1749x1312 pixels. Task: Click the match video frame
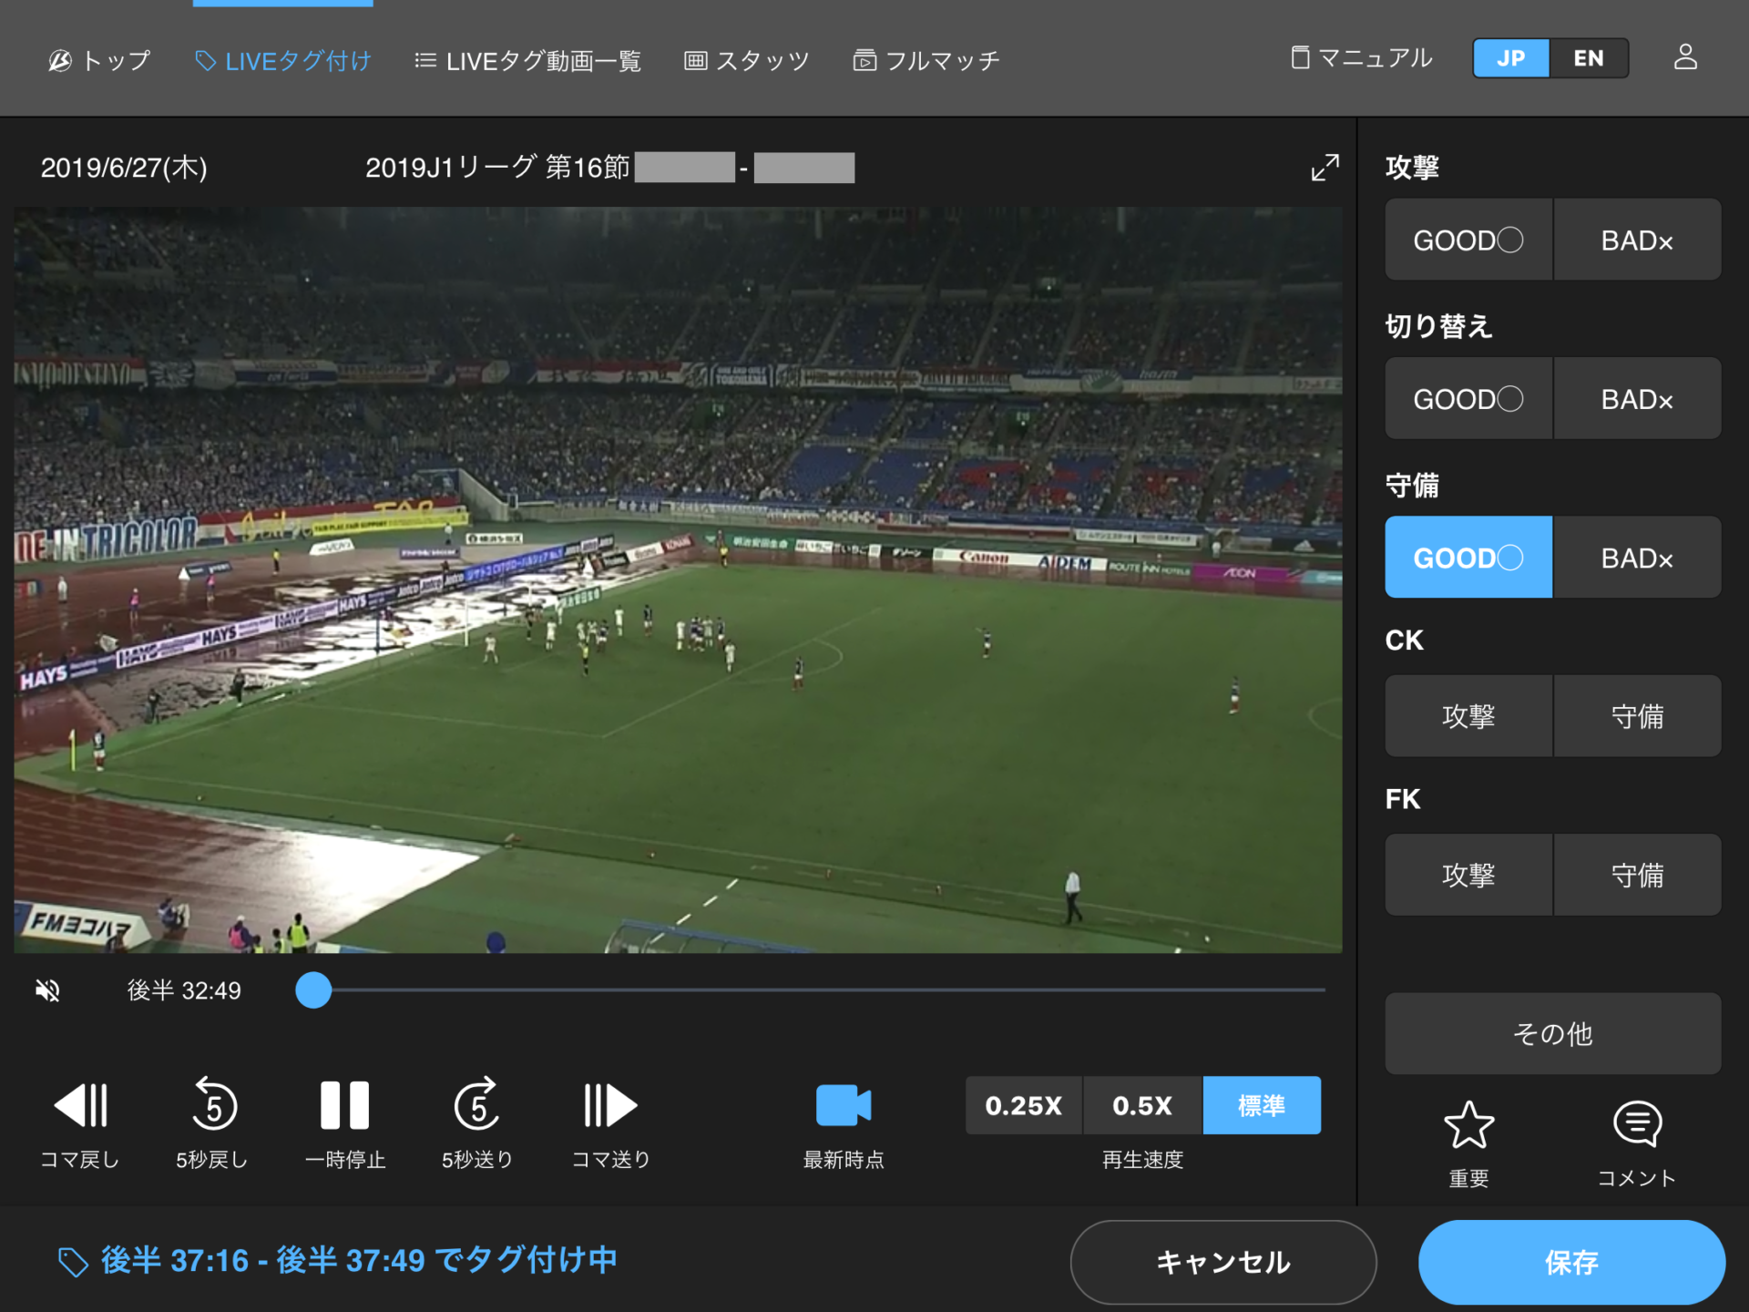click(678, 580)
